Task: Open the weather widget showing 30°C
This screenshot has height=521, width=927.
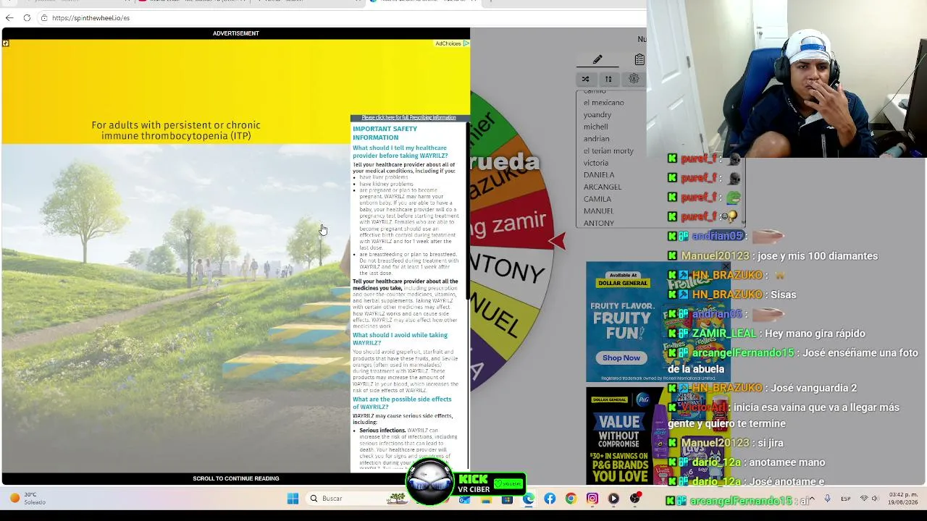Action: tap(29, 499)
